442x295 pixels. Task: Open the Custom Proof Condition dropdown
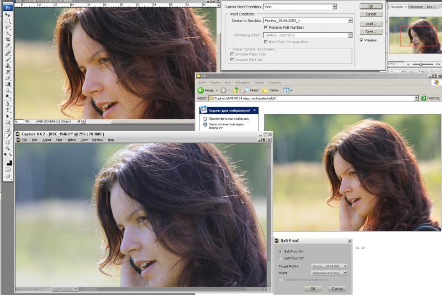(334, 7)
